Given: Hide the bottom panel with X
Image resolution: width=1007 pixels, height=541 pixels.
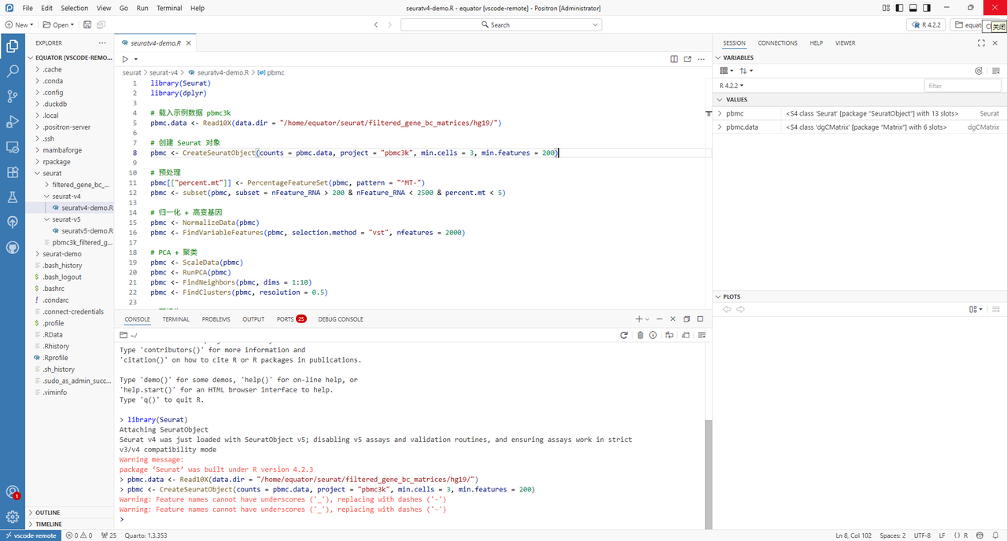Looking at the screenshot, I should coord(673,319).
